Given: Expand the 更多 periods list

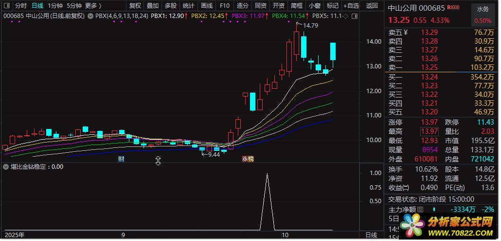Looking at the screenshot, I should pos(93,6).
